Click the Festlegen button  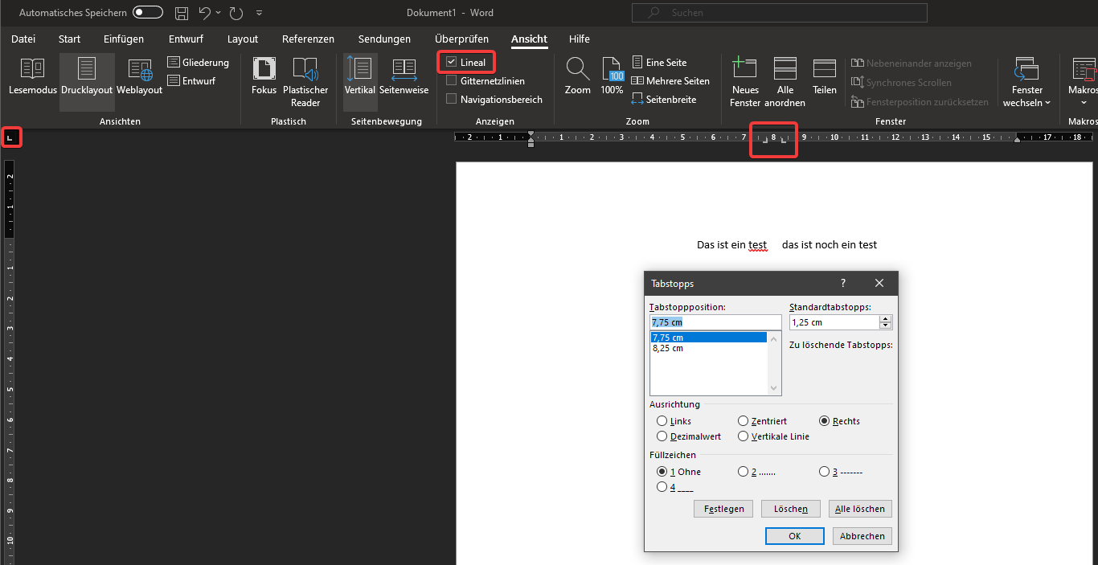[723, 509]
